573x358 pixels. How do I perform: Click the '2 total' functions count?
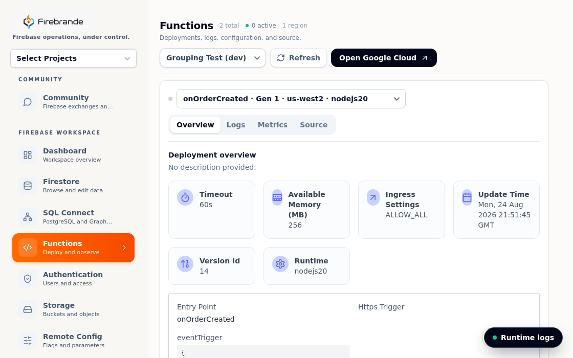(229, 26)
